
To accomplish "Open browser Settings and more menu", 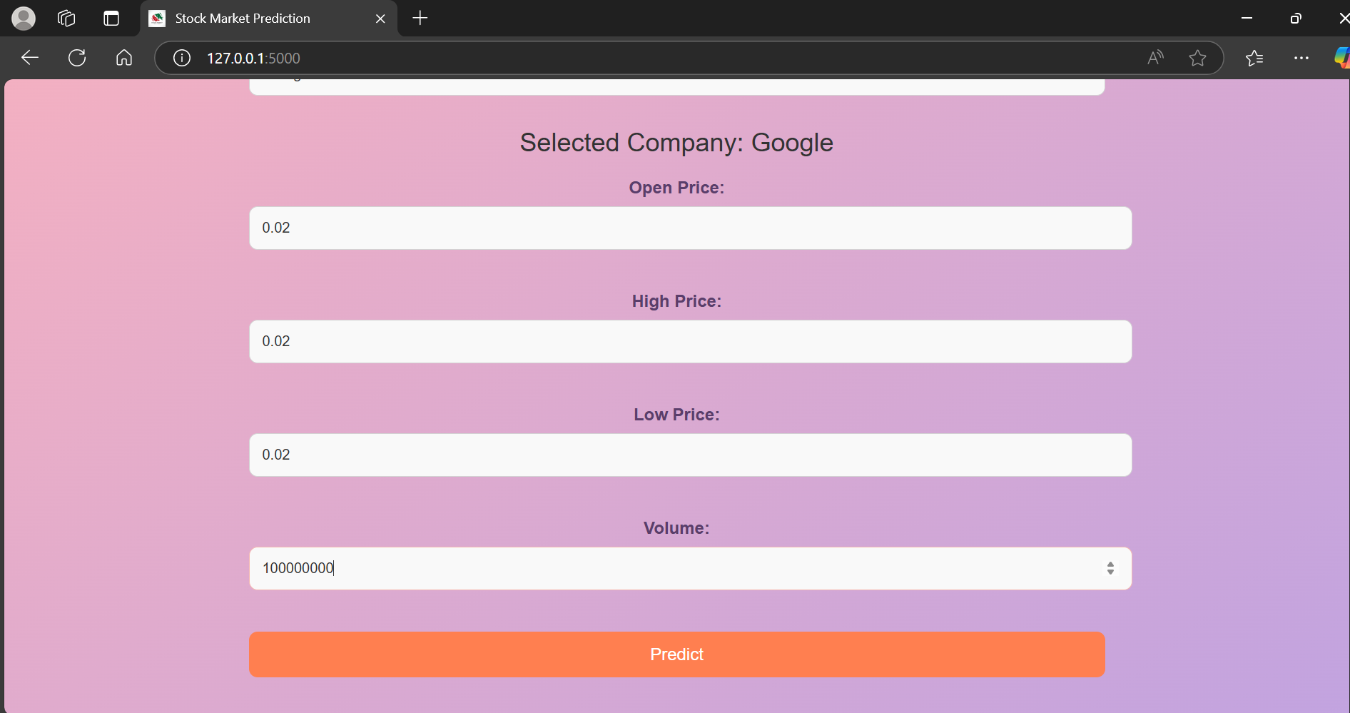I will click(1301, 58).
